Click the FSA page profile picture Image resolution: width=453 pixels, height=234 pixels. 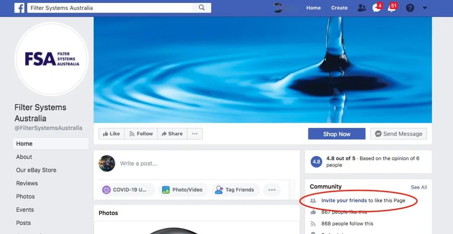52,59
